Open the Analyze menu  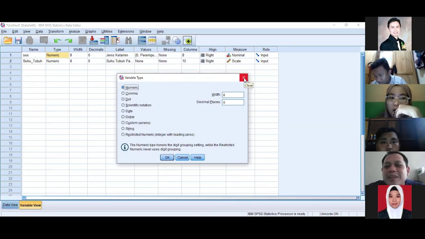tap(74, 32)
